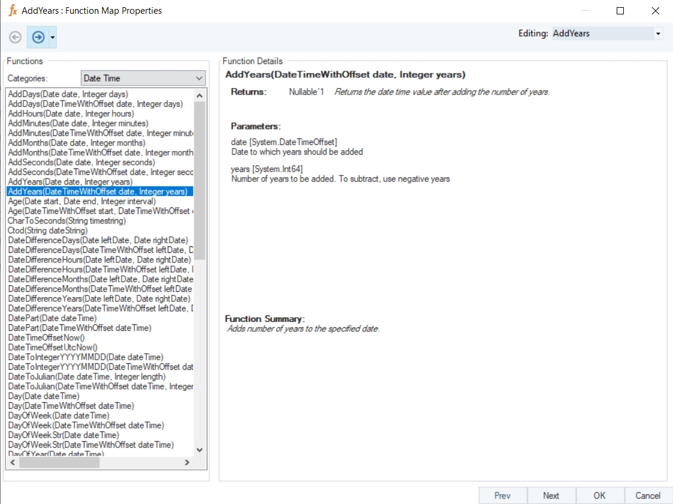
Task: Open the forward arrow history dropdown
Action: 53,38
